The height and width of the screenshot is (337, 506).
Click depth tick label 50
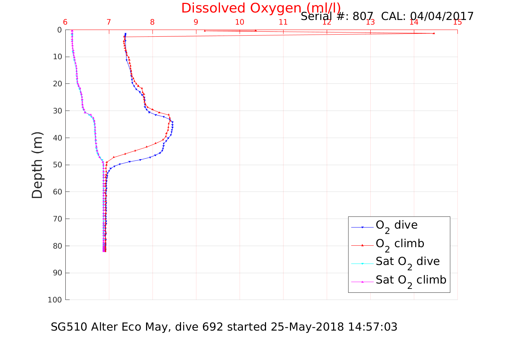click(57, 165)
